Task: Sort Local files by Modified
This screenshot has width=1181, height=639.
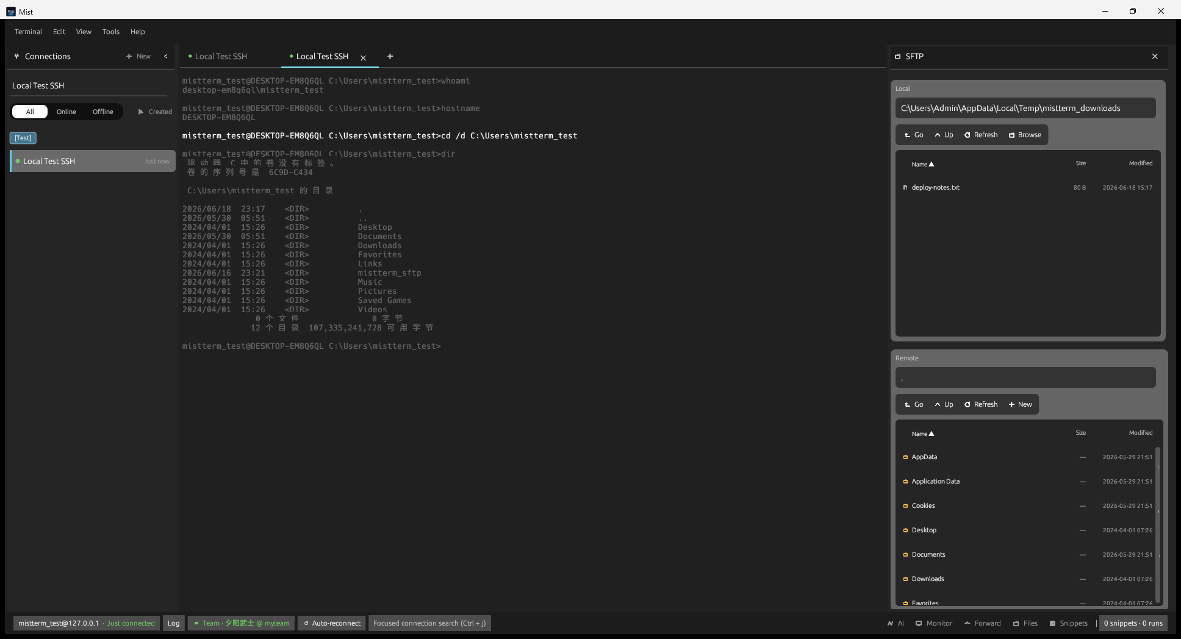Action: pos(1140,163)
